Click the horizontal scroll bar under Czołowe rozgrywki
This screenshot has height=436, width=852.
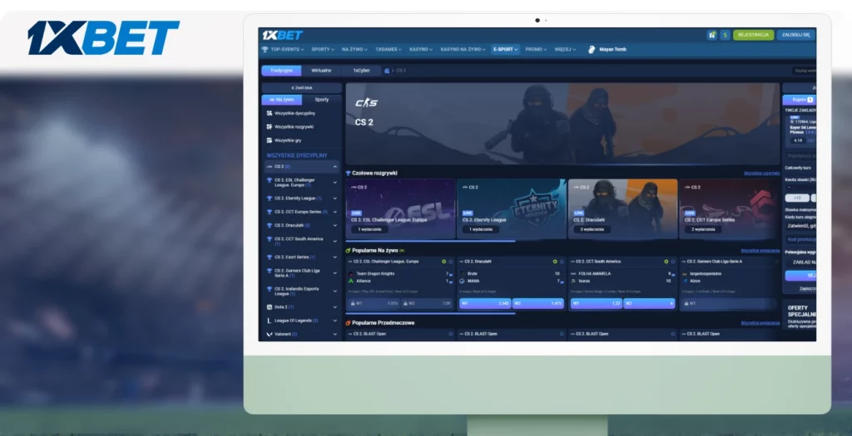pos(430,241)
